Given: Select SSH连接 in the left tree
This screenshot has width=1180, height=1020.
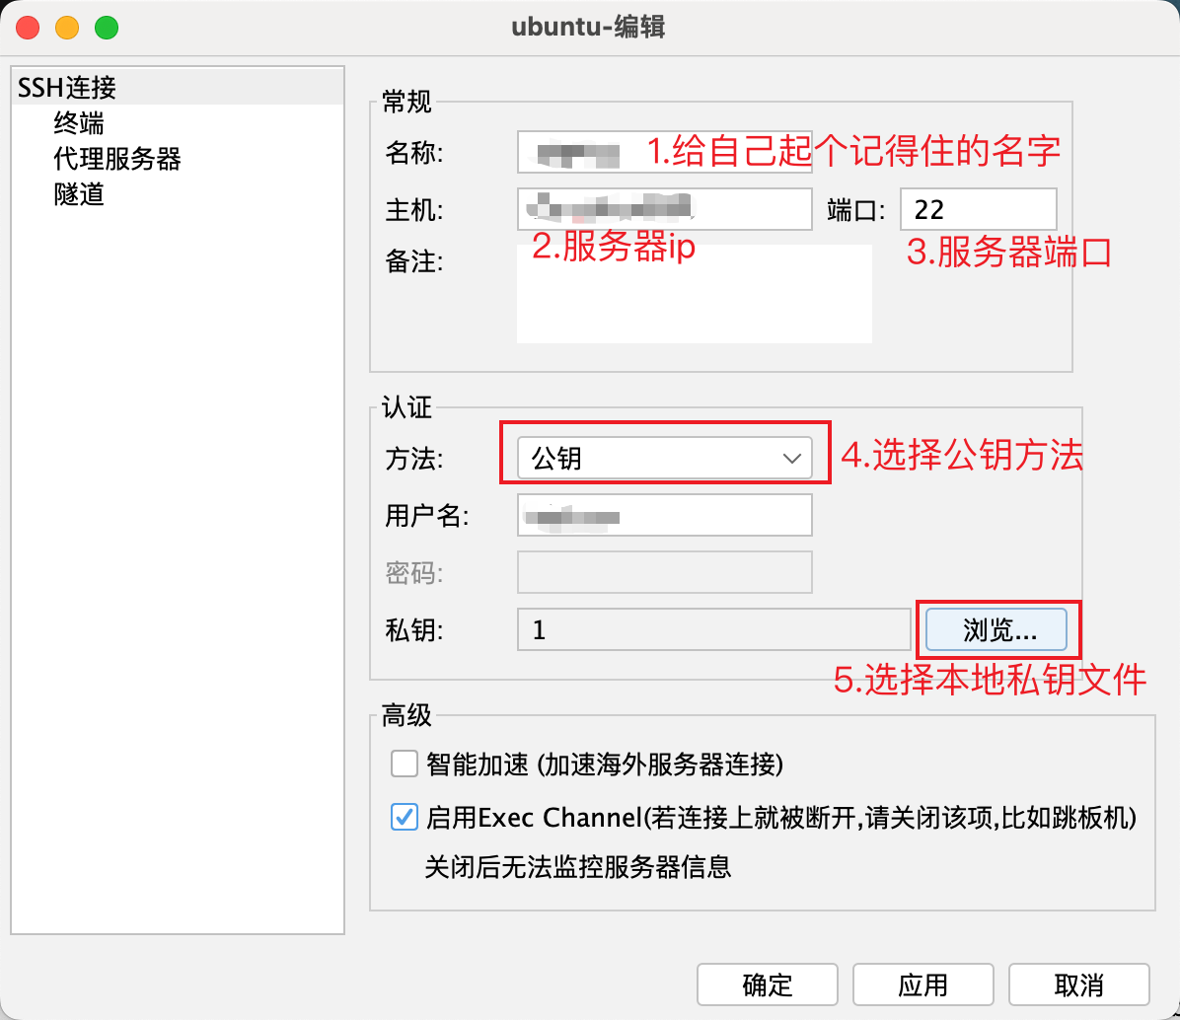Looking at the screenshot, I should coord(178,87).
